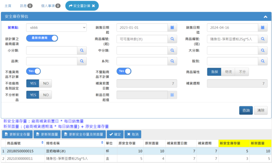Click 銷售日期迄 field 2024-04-16
This screenshot has height=163, width=272.
[232, 28]
